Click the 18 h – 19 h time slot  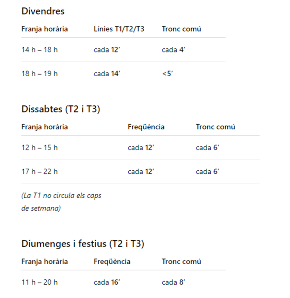39,74
